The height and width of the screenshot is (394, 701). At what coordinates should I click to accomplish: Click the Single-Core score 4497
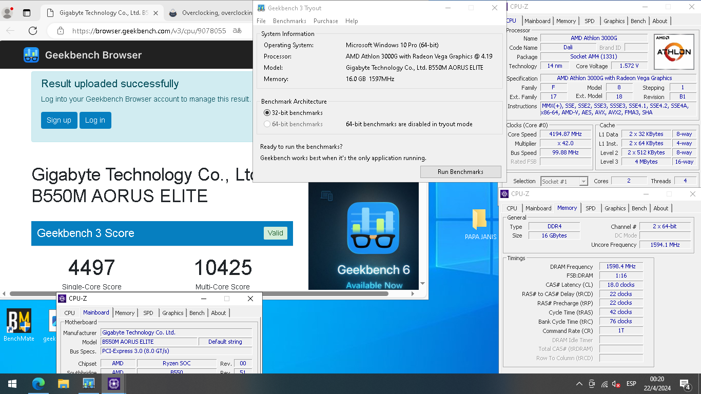[92, 268]
